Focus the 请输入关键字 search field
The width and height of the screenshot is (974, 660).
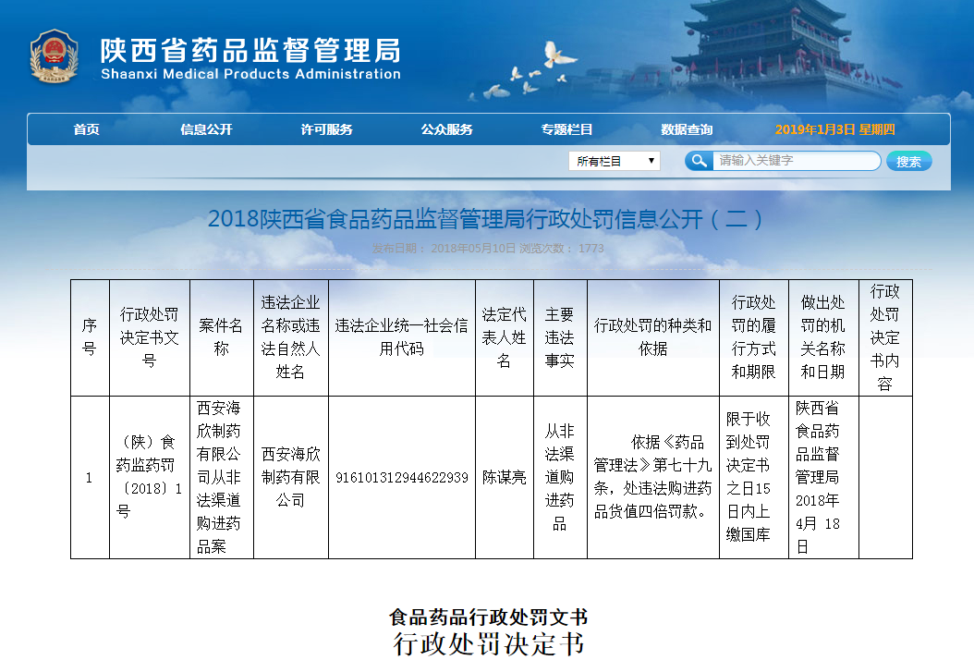coord(795,161)
